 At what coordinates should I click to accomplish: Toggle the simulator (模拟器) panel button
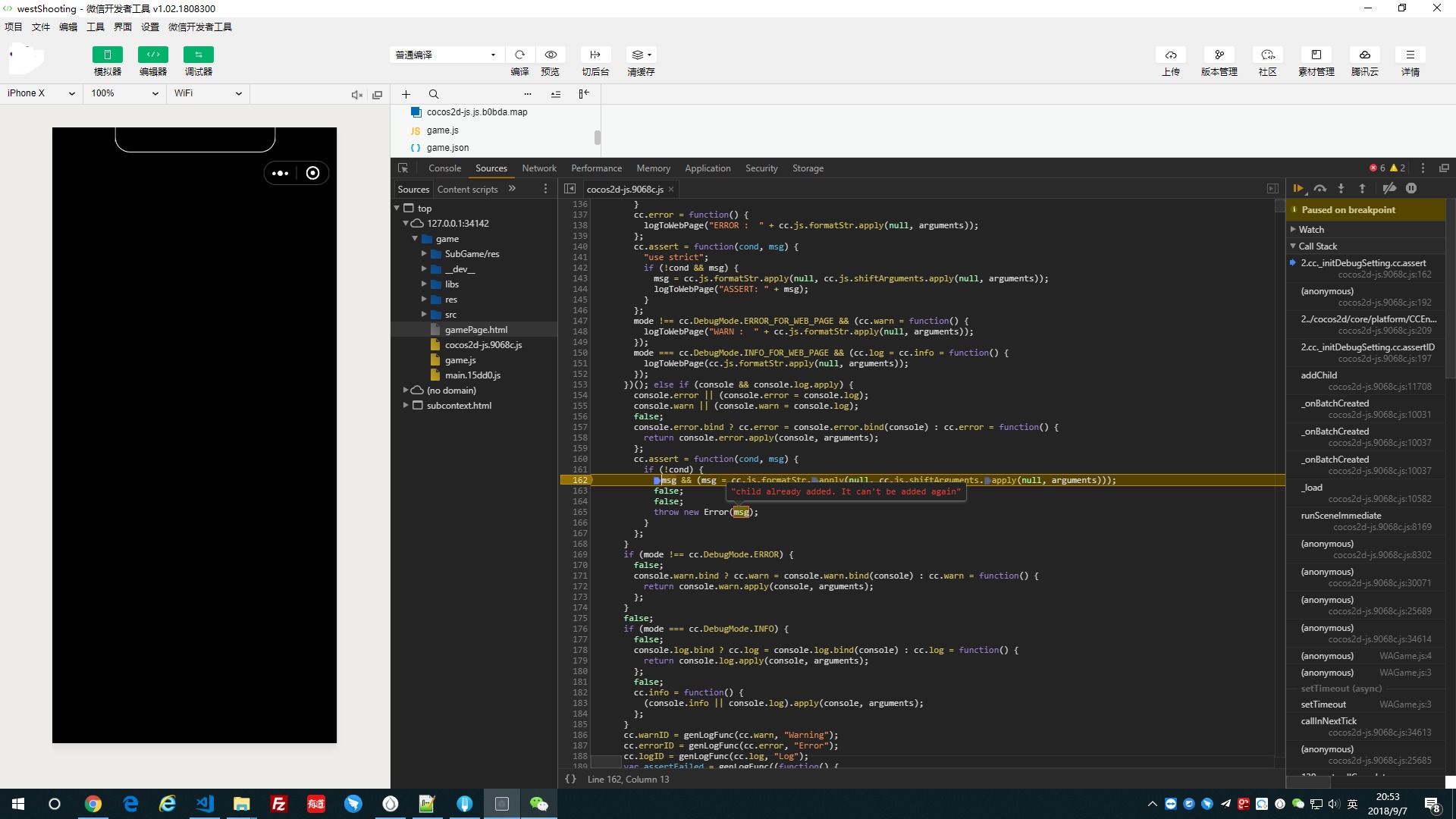(107, 55)
